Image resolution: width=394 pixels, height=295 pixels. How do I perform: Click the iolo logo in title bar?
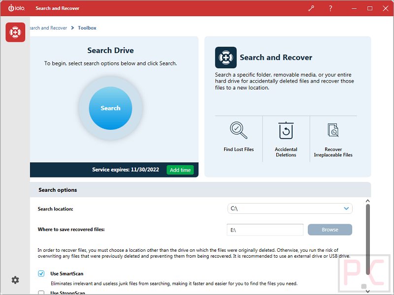pos(16,8)
